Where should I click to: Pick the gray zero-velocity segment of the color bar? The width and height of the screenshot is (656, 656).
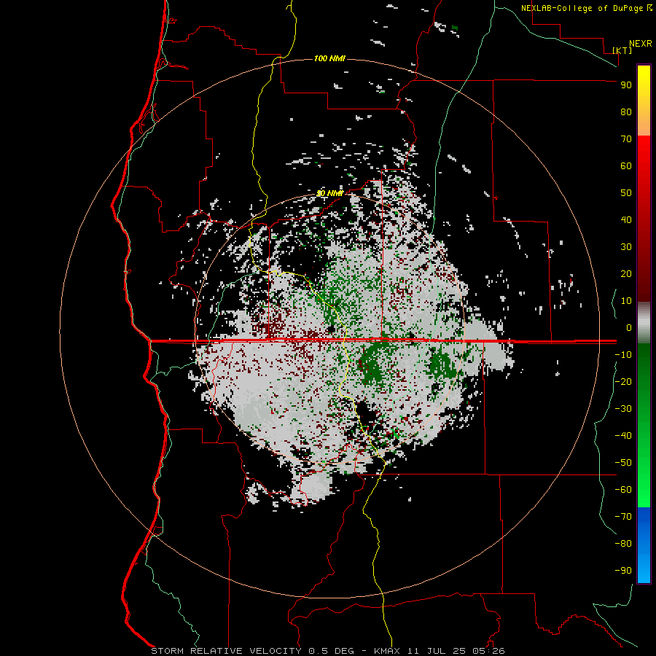[644, 323]
